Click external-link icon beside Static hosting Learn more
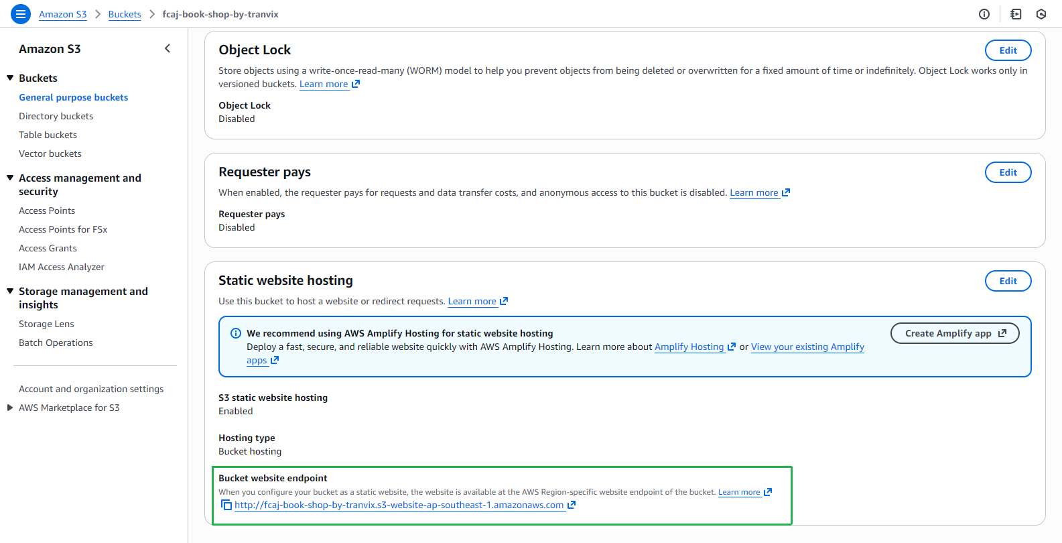Screen dimensions: 1062x543 pos(504,301)
